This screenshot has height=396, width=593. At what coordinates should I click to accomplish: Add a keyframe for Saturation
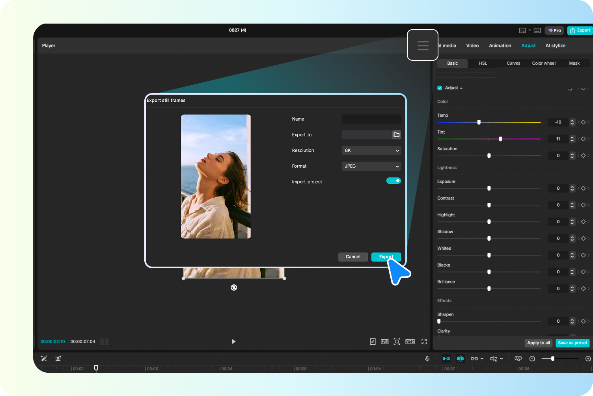pos(583,156)
